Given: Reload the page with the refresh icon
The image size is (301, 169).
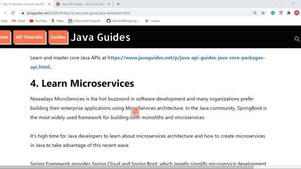Looking at the screenshot, I should click(13, 13).
